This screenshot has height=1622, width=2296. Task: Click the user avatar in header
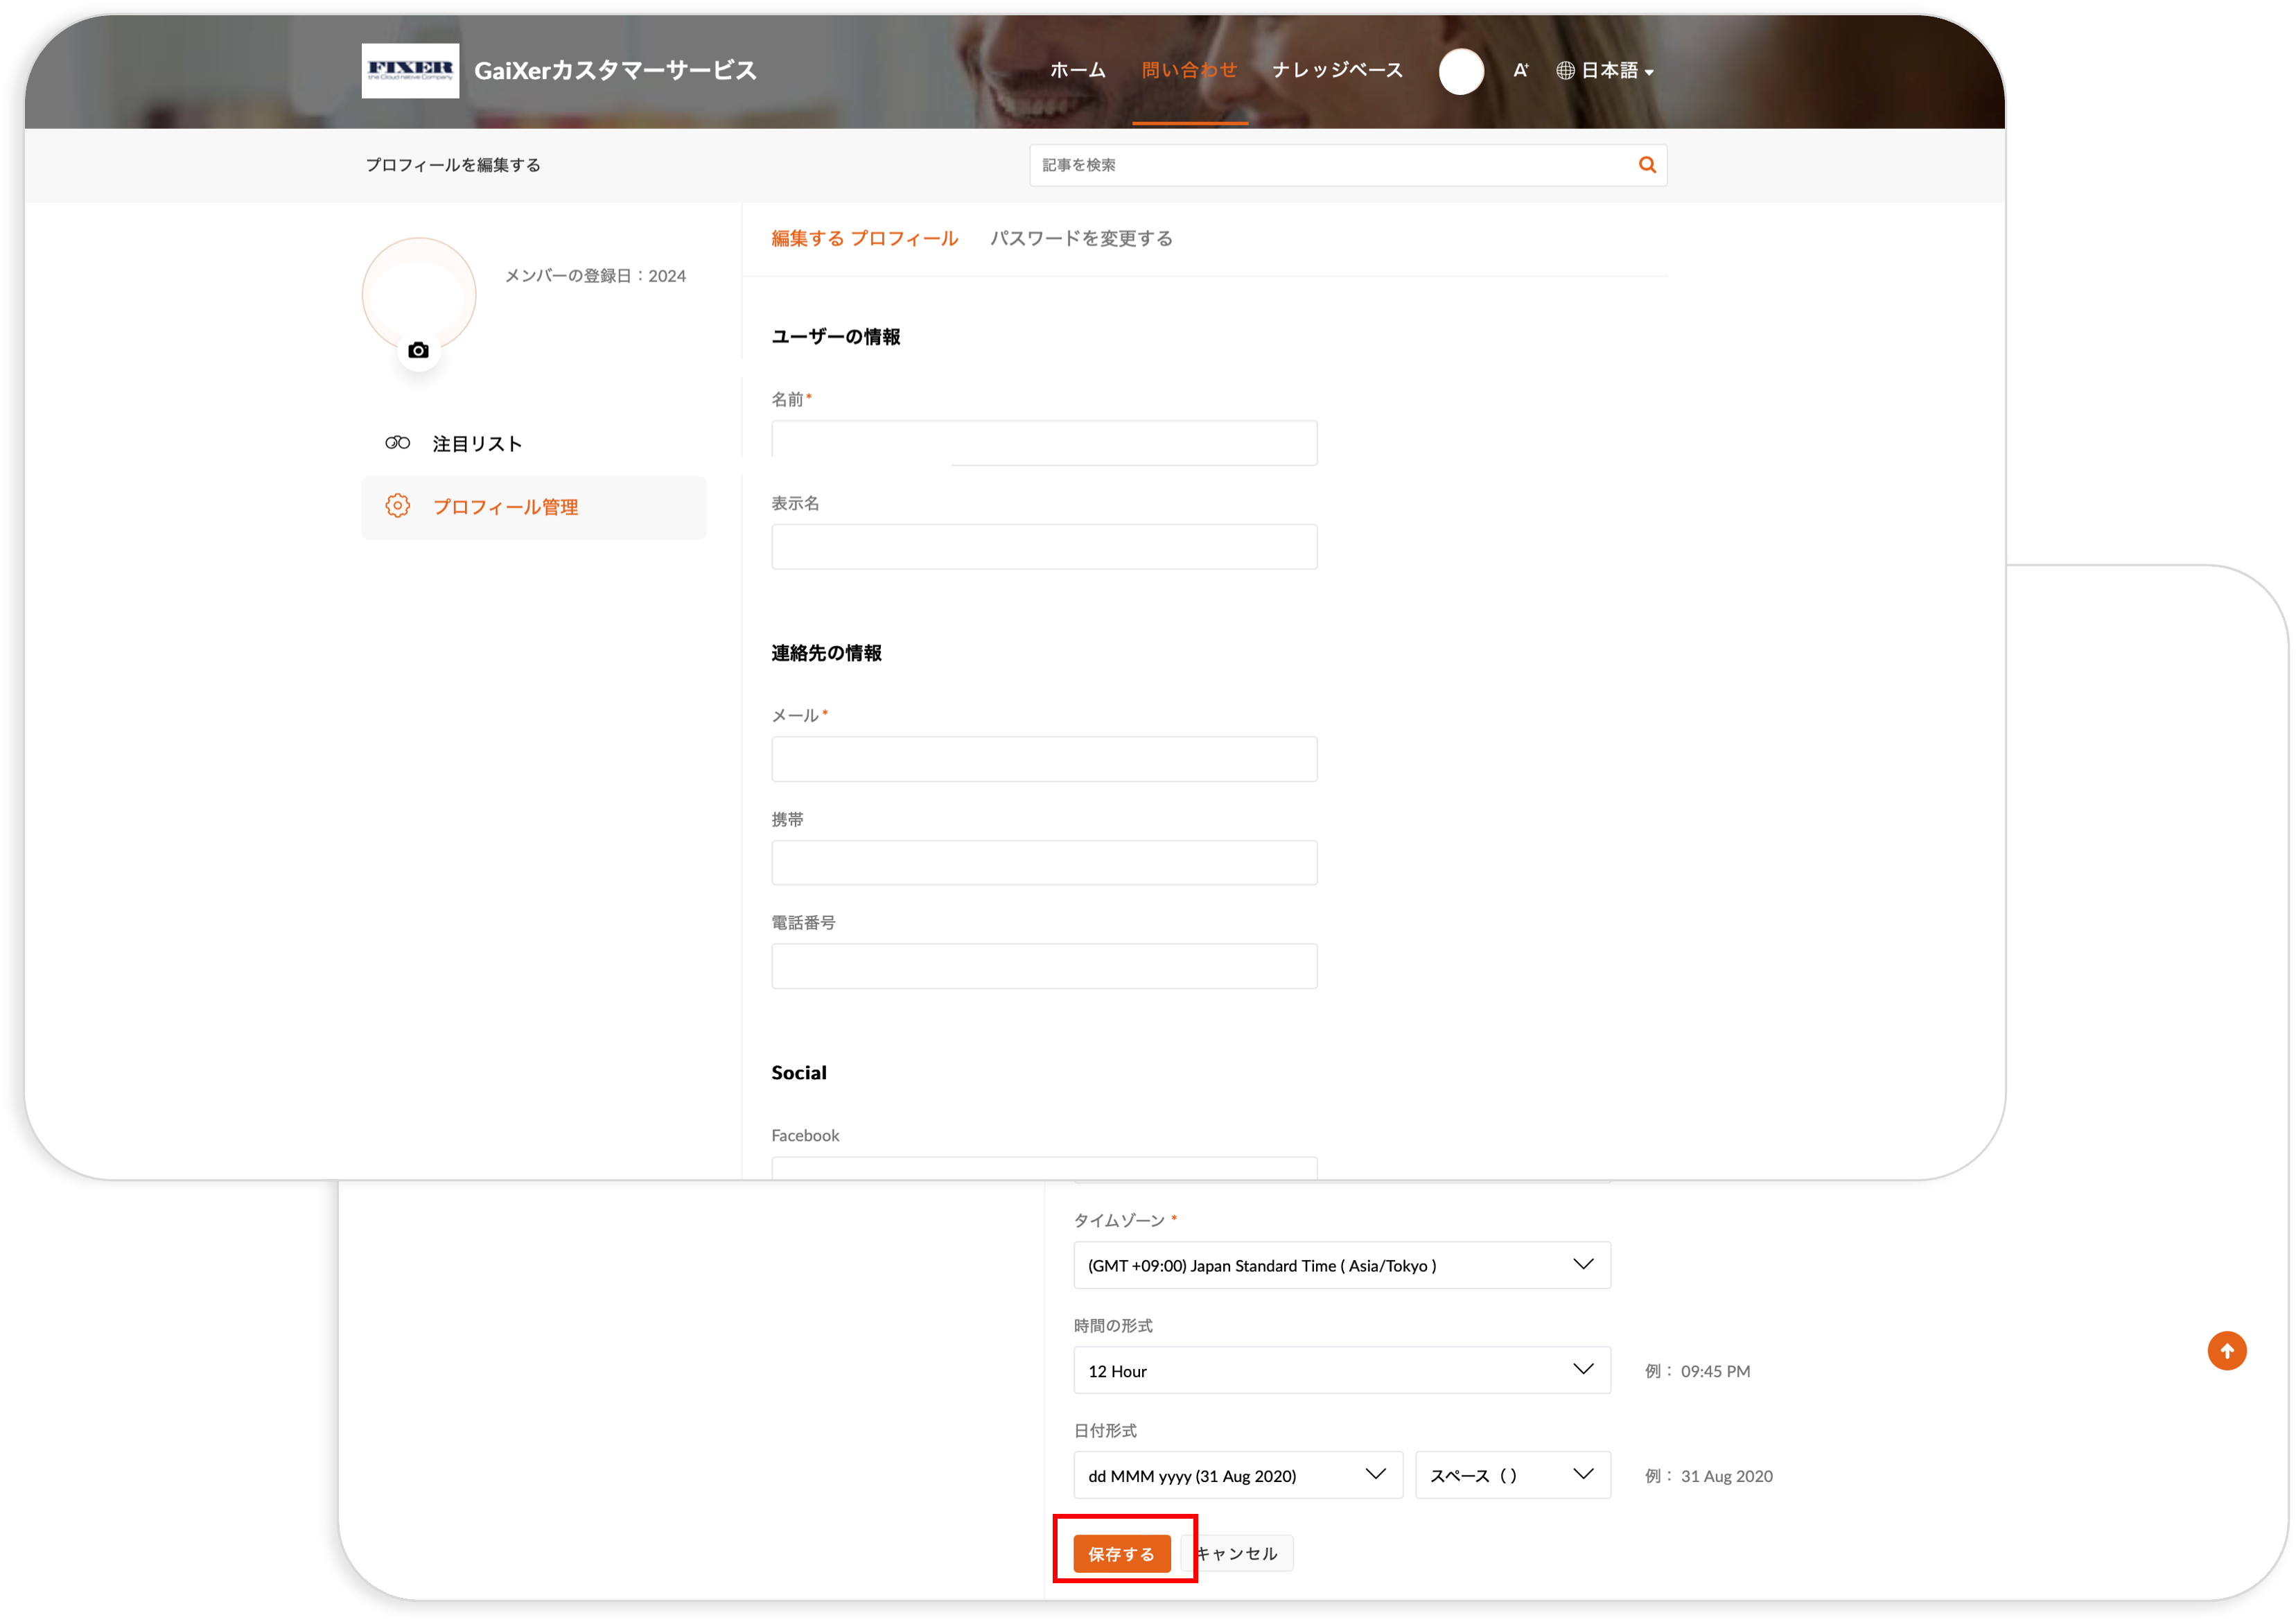click(1461, 71)
